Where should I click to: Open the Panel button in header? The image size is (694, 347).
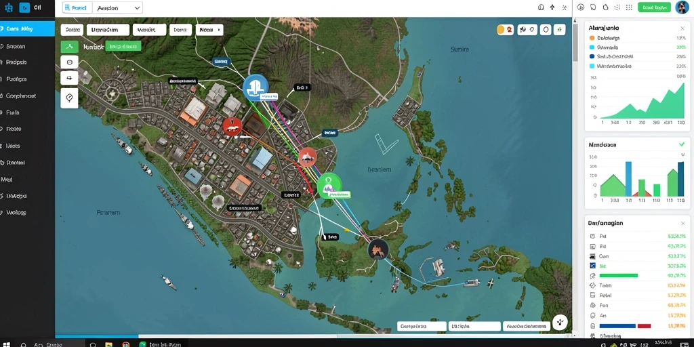click(x=77, y=7)
